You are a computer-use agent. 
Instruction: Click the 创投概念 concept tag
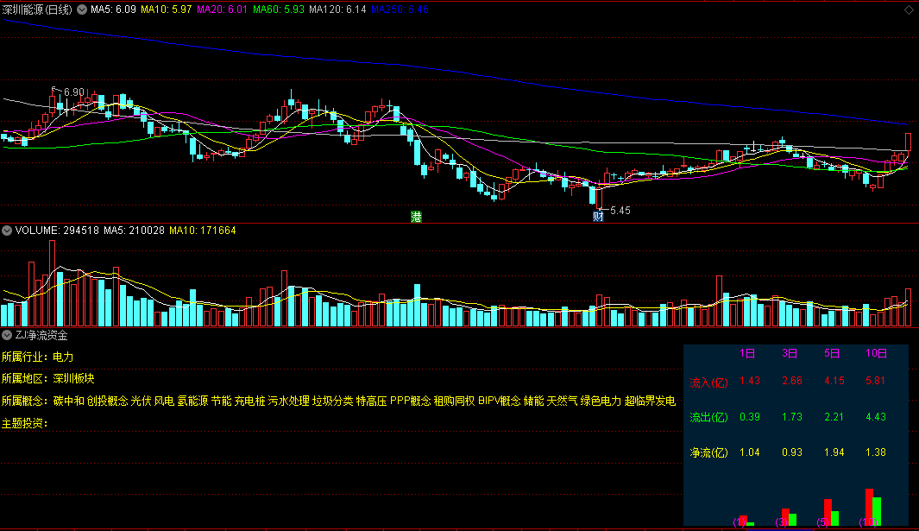(x=107, y=401)
